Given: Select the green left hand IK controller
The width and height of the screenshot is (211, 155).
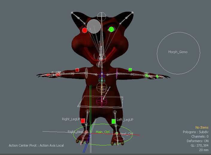Looking at the screenshot, I should click(147, 75).
